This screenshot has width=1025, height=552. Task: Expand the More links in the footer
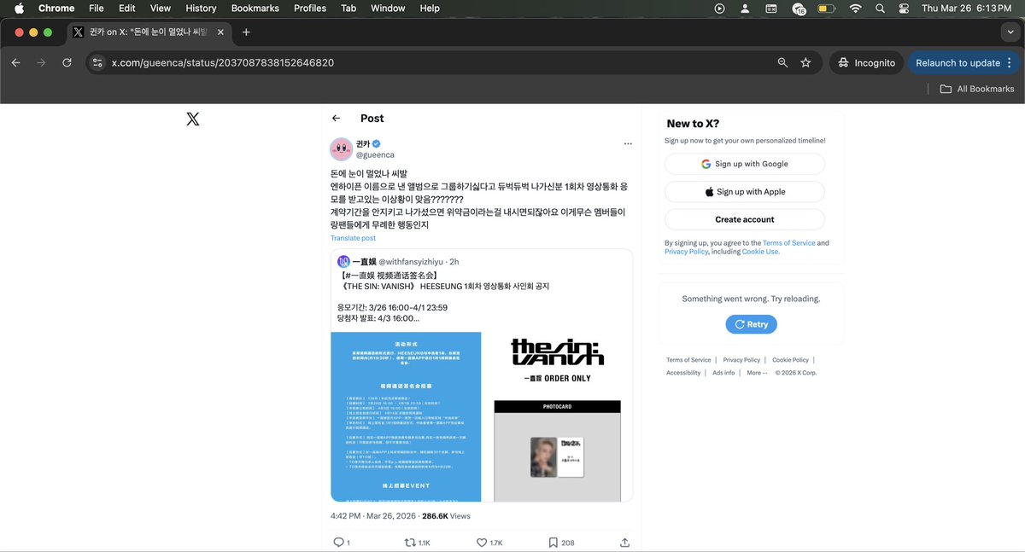pyautogui.click(x=755, y=372)
